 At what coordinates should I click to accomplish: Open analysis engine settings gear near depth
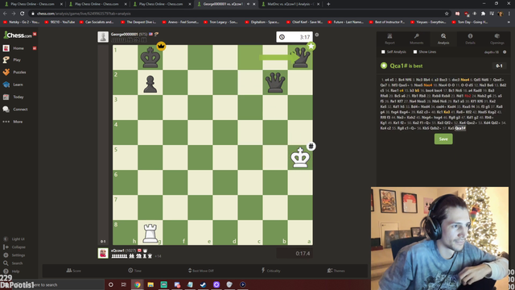point(505,52)
